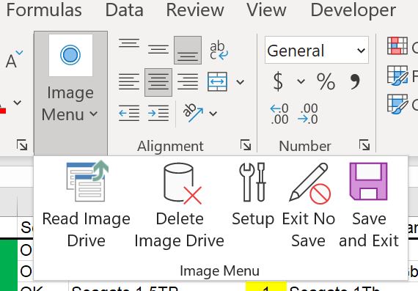Toggle Bottom Align vertical alignment
The height and width of the screenshot is (291, 418).
coord(188,51)
